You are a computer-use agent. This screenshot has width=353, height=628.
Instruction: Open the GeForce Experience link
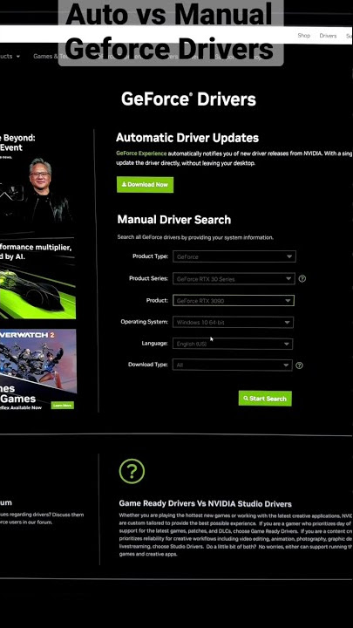141,154
